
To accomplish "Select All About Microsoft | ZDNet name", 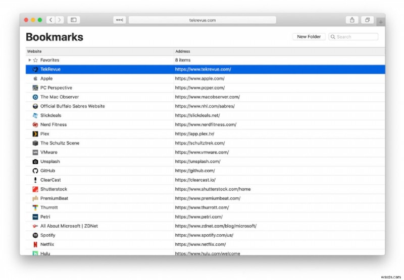I will [x=69, y=226].
